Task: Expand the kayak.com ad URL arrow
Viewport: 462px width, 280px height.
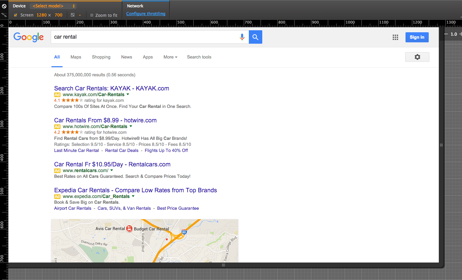Action: point(128,94)
